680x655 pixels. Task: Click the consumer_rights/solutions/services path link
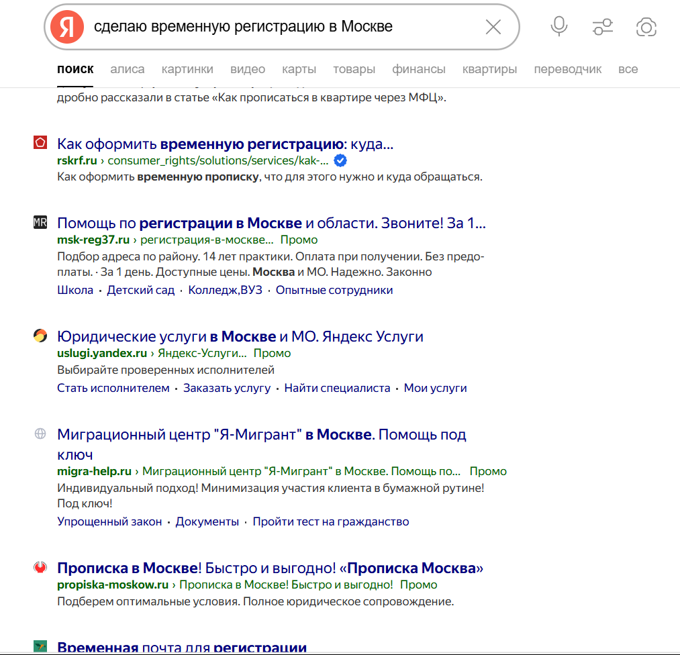tap(218, 160)
